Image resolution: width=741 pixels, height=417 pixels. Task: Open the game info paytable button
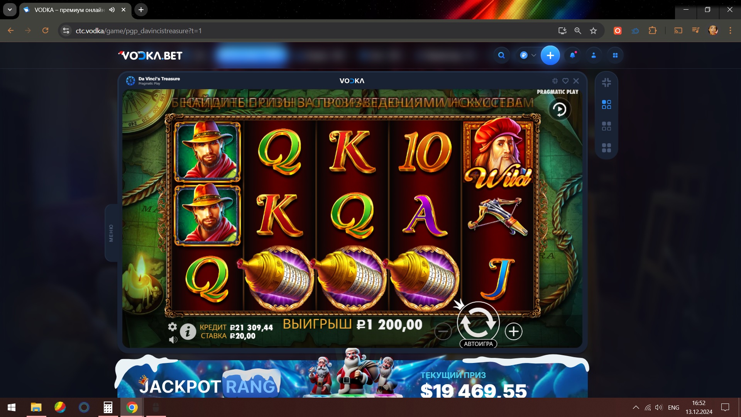(188, 332)
